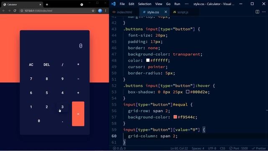Change UTF-8 file encoding
The width and height of the screenshot is (268, 151).
[x=212, y=148]
